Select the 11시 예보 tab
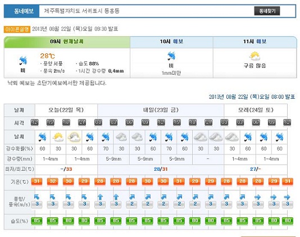 255,42
